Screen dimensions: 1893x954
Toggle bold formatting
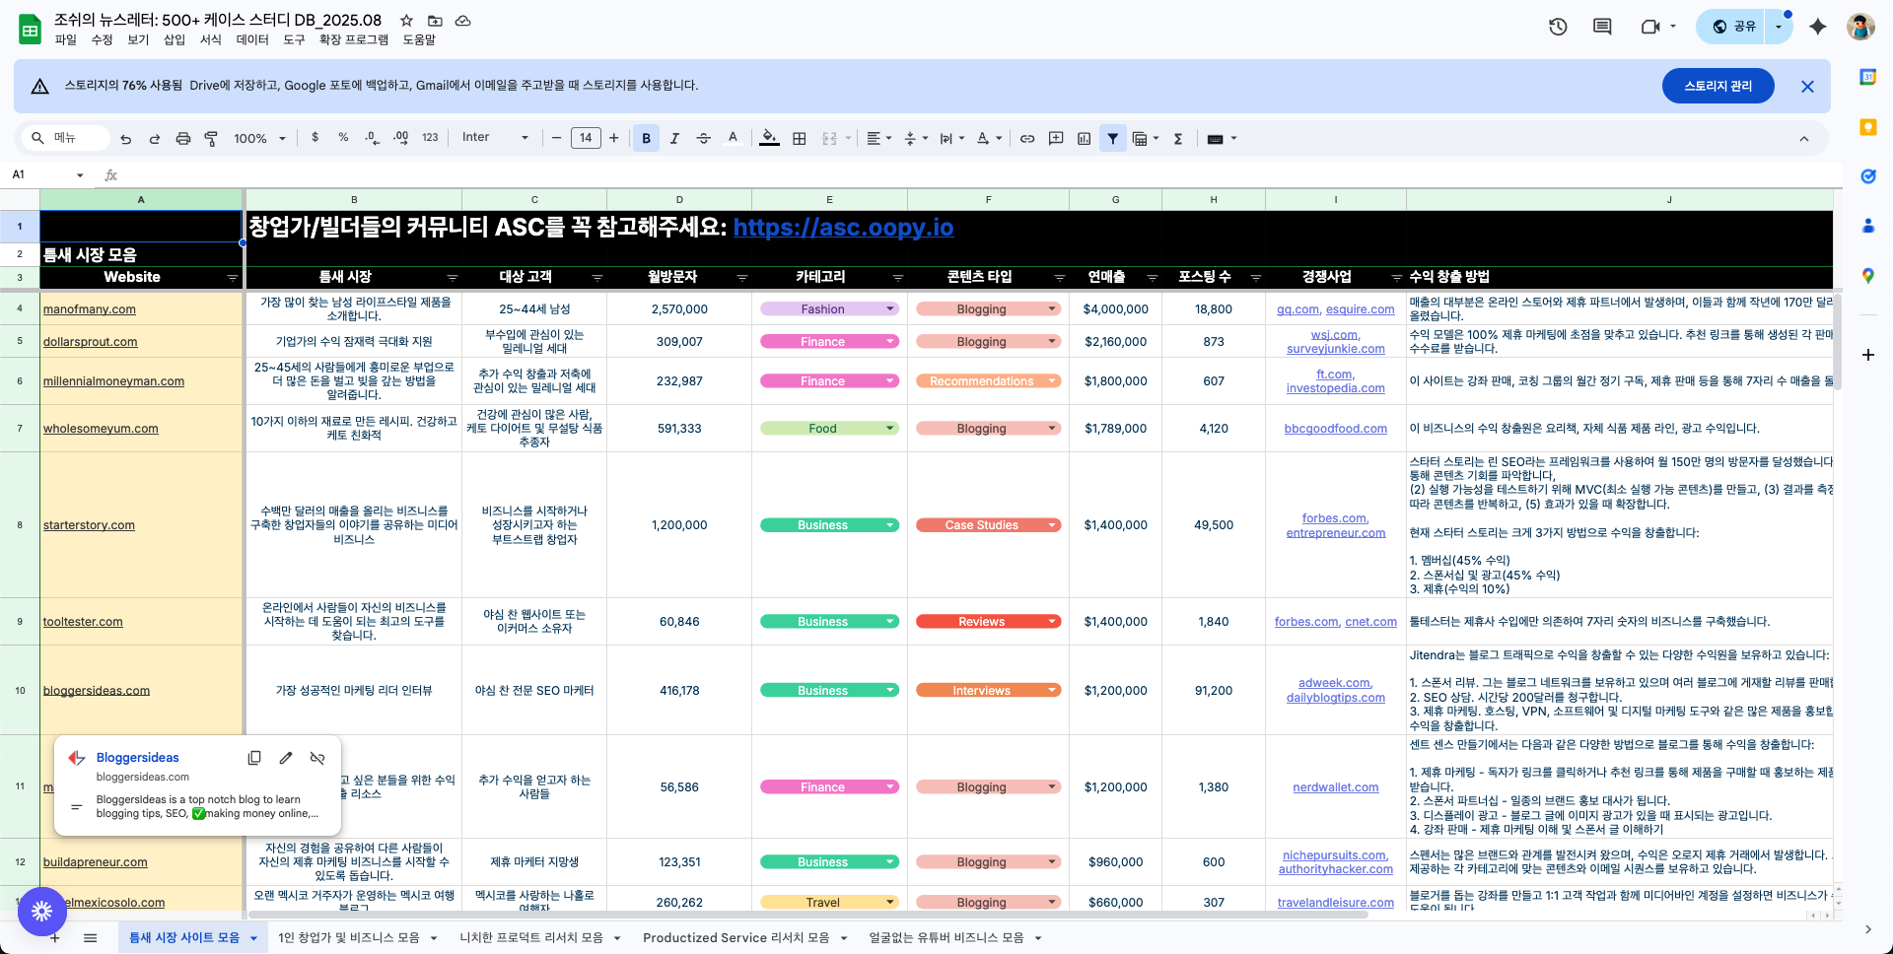point(646,139)
